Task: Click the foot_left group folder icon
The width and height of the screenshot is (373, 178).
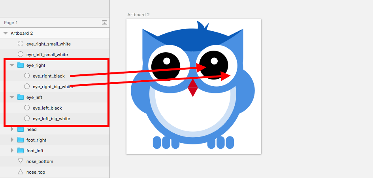Action: (21, 151)
